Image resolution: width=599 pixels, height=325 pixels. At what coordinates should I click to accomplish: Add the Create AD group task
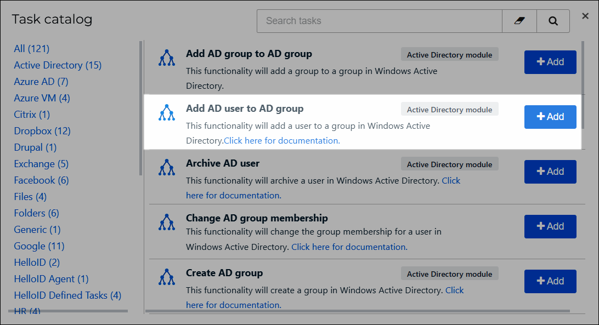point(550,281)
